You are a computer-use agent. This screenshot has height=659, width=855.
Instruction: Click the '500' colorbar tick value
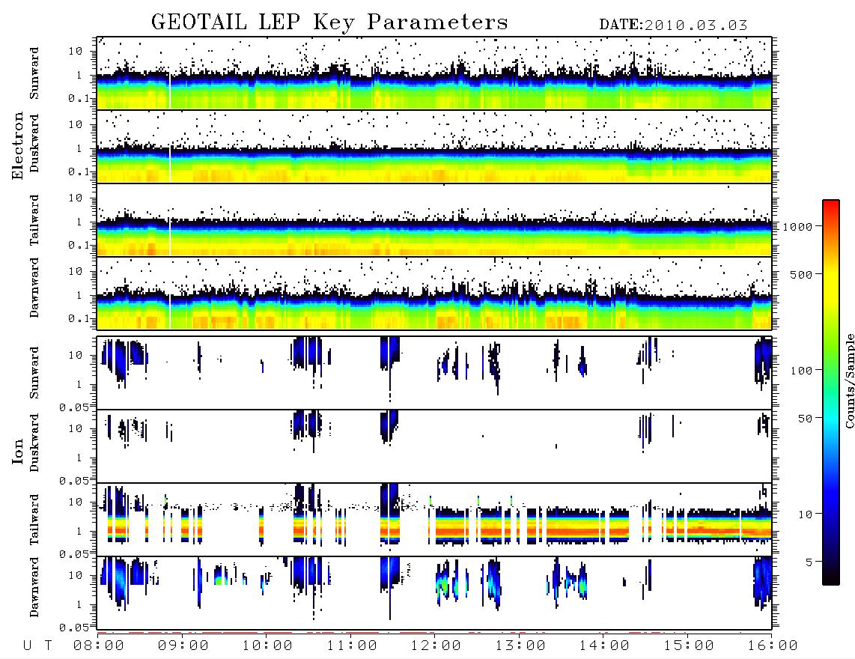[x=801, y=274]
